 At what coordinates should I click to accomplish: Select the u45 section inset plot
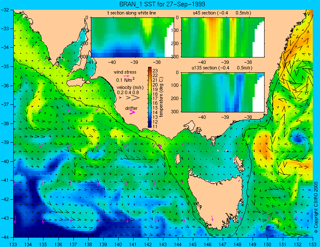click(x=223, y=37)
